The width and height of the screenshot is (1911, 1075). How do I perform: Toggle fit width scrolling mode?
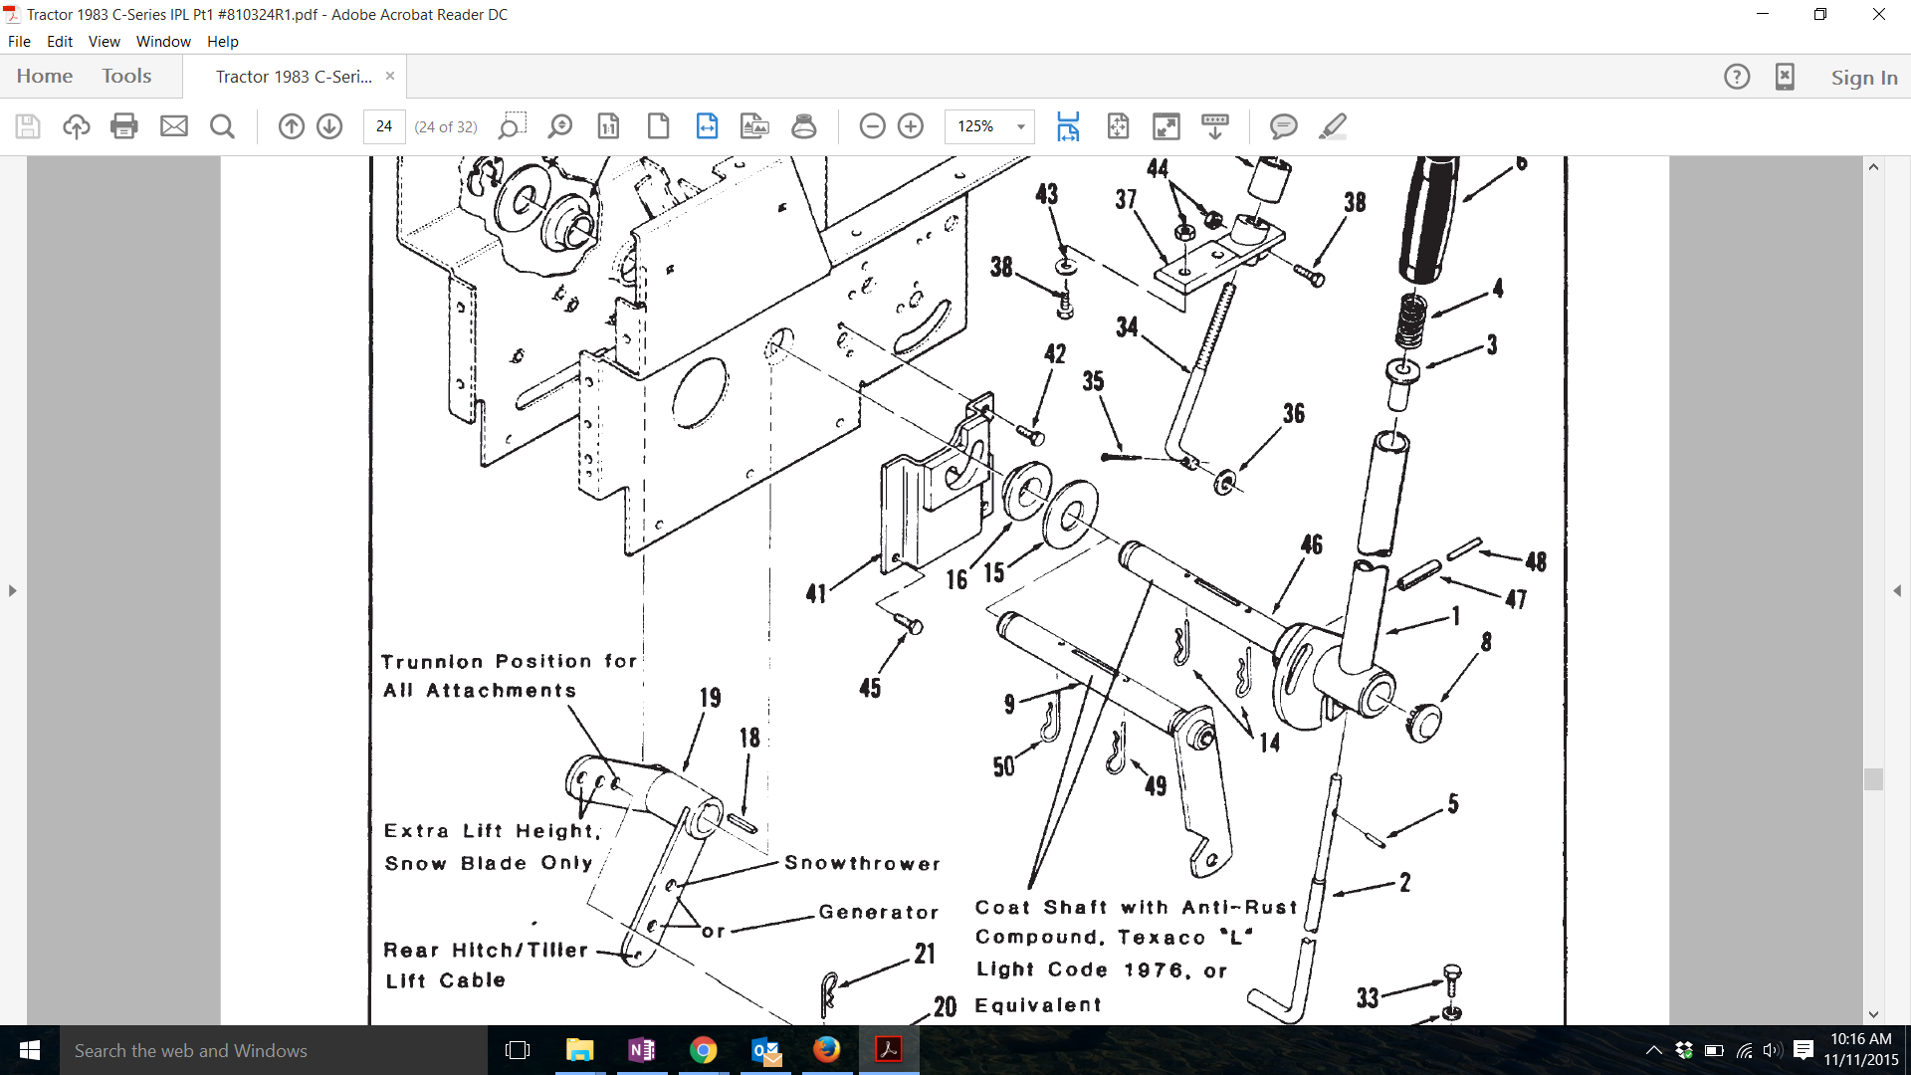click(1068, 126)
